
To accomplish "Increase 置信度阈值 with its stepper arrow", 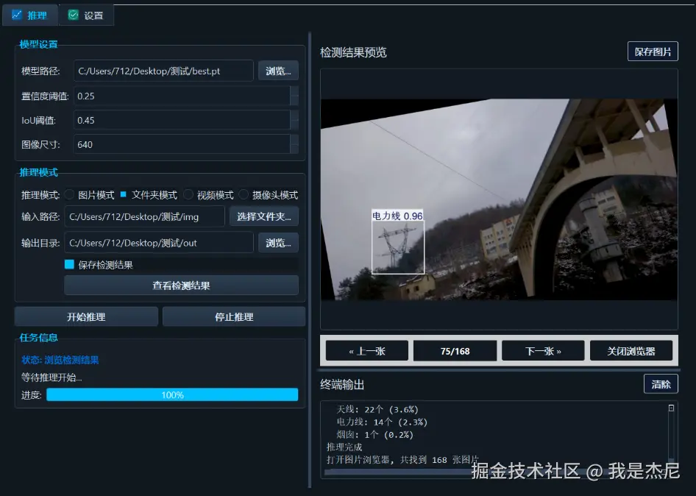I will pyautogui.click(x=294, y=92).
